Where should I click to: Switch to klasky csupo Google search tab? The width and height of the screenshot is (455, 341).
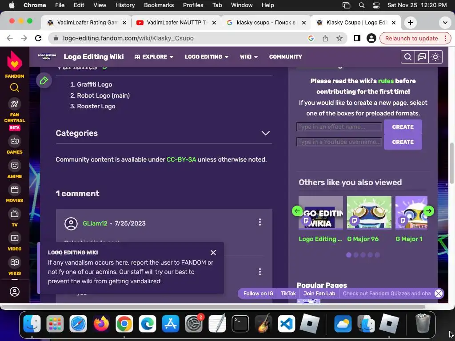[x=266, y=23]
